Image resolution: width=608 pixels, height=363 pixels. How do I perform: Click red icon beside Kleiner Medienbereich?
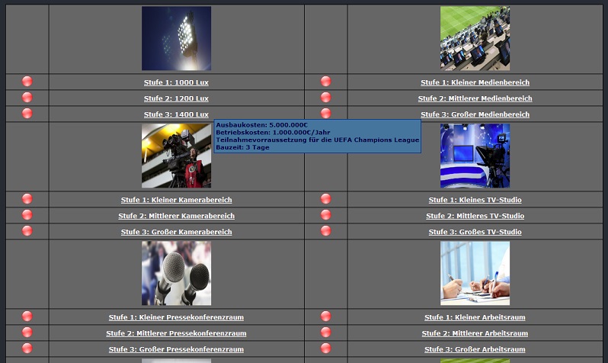point(326,82)
